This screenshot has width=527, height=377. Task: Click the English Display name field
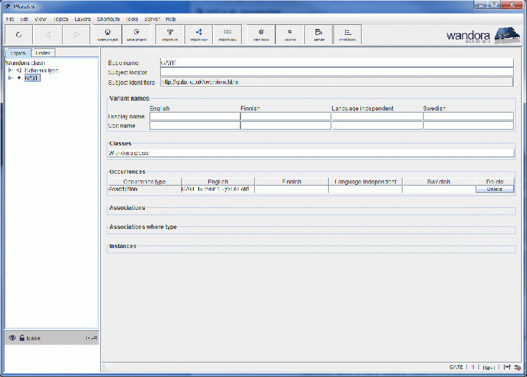click(x=194, y=116)
